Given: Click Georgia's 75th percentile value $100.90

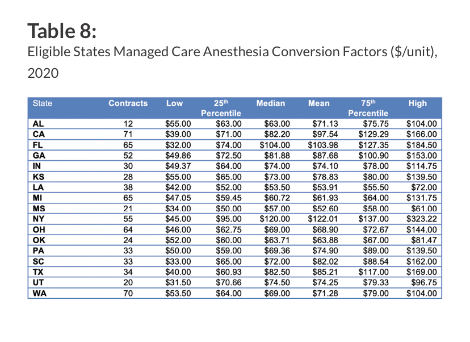Looking at the screenshot, I should [x=372, y=156].
